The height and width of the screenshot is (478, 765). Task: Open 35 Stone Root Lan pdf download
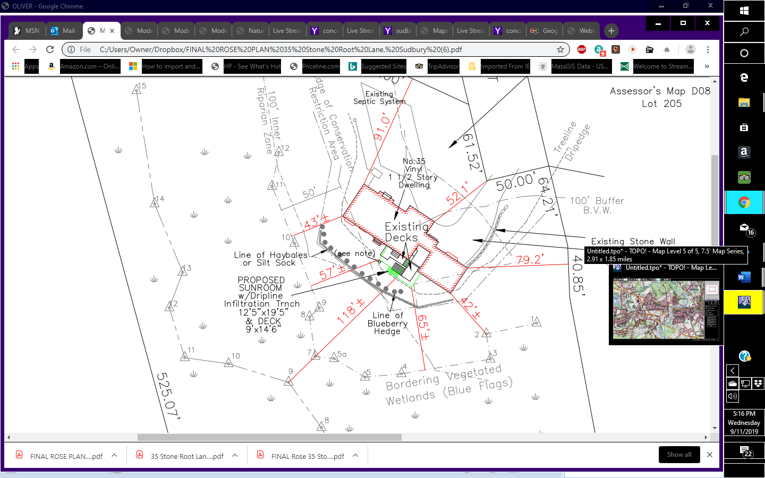180,456
